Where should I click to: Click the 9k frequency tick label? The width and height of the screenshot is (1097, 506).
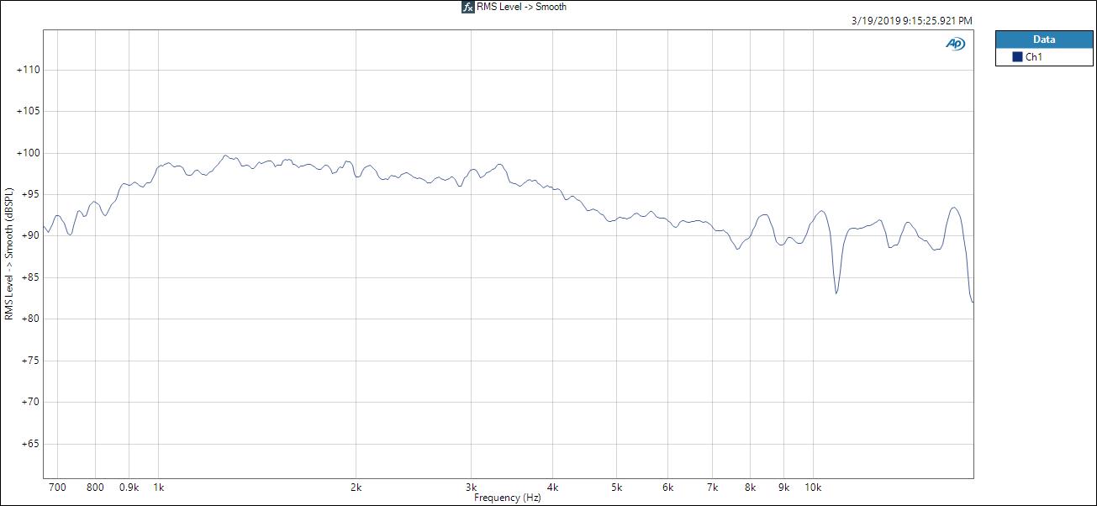783,487
